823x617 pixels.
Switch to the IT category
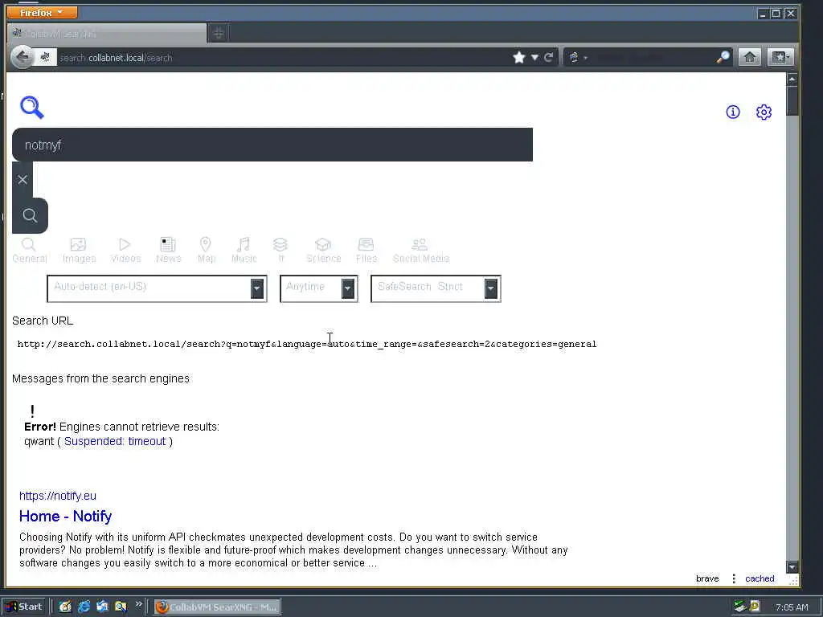(280, 251)
